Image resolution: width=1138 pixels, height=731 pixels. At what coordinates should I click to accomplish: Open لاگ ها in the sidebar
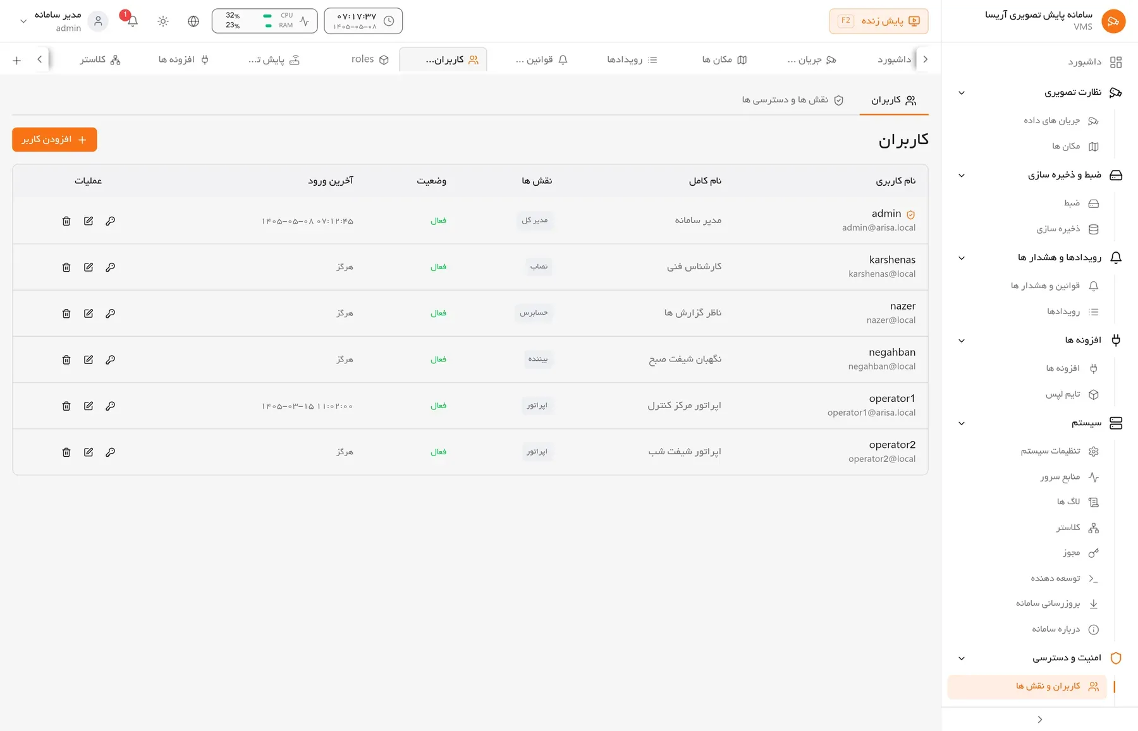1078,502
